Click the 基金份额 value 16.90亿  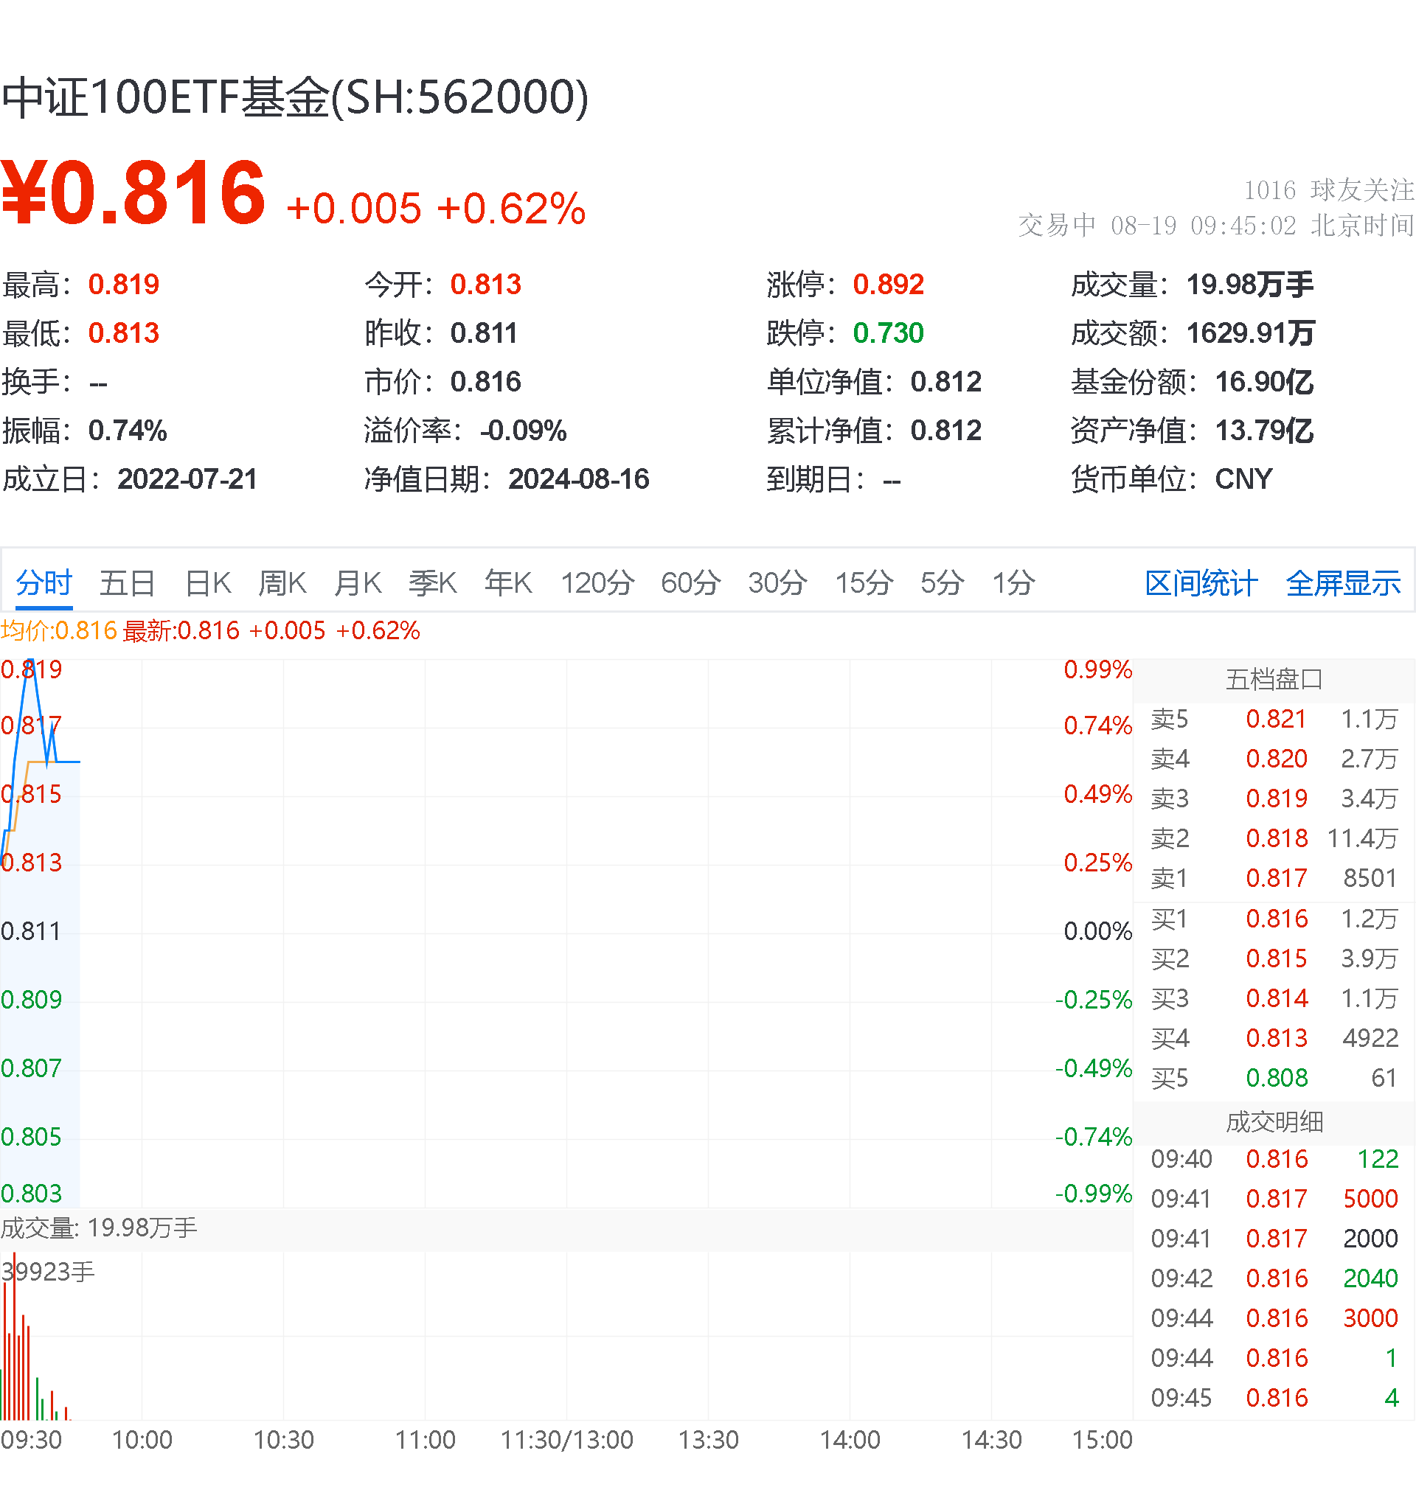point(1265,382)
